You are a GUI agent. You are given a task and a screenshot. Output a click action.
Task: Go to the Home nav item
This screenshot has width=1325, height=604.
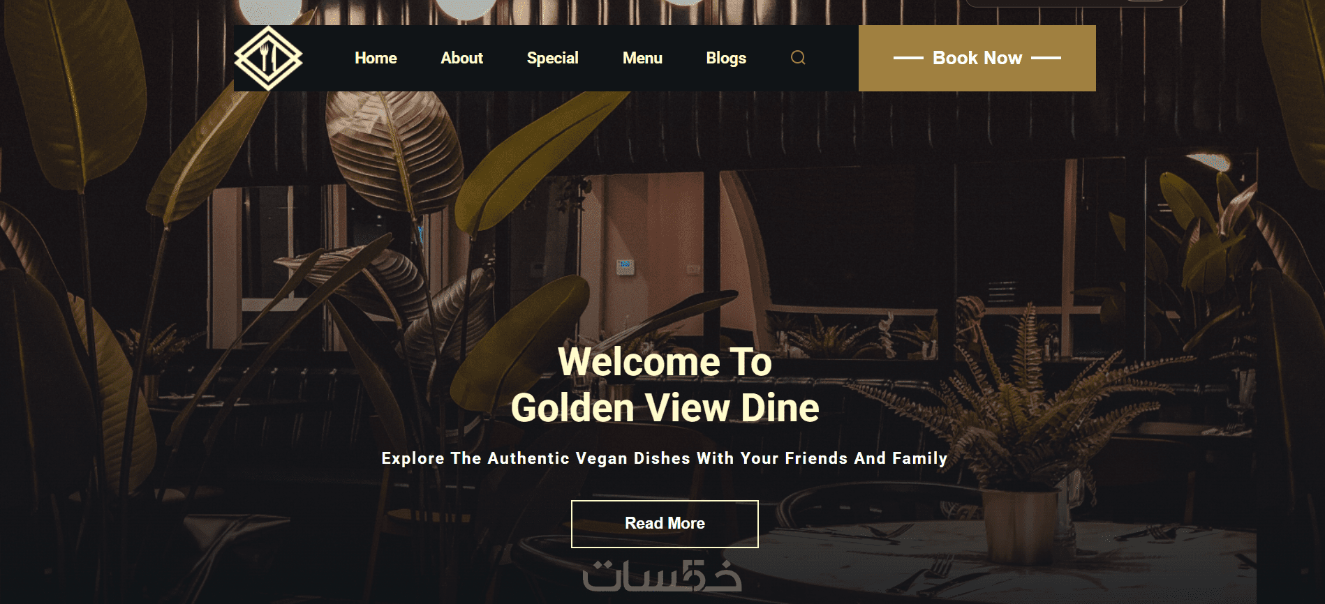(376, 58)
